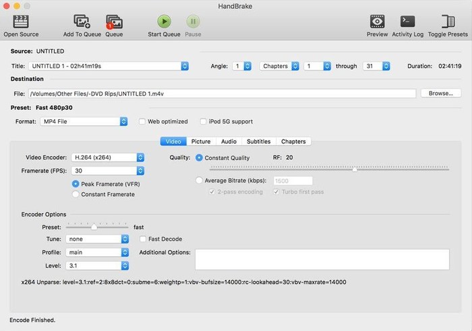Screen dimensions: 472x331
Task: Switch to the Picture tab
Action: point(201,142)
